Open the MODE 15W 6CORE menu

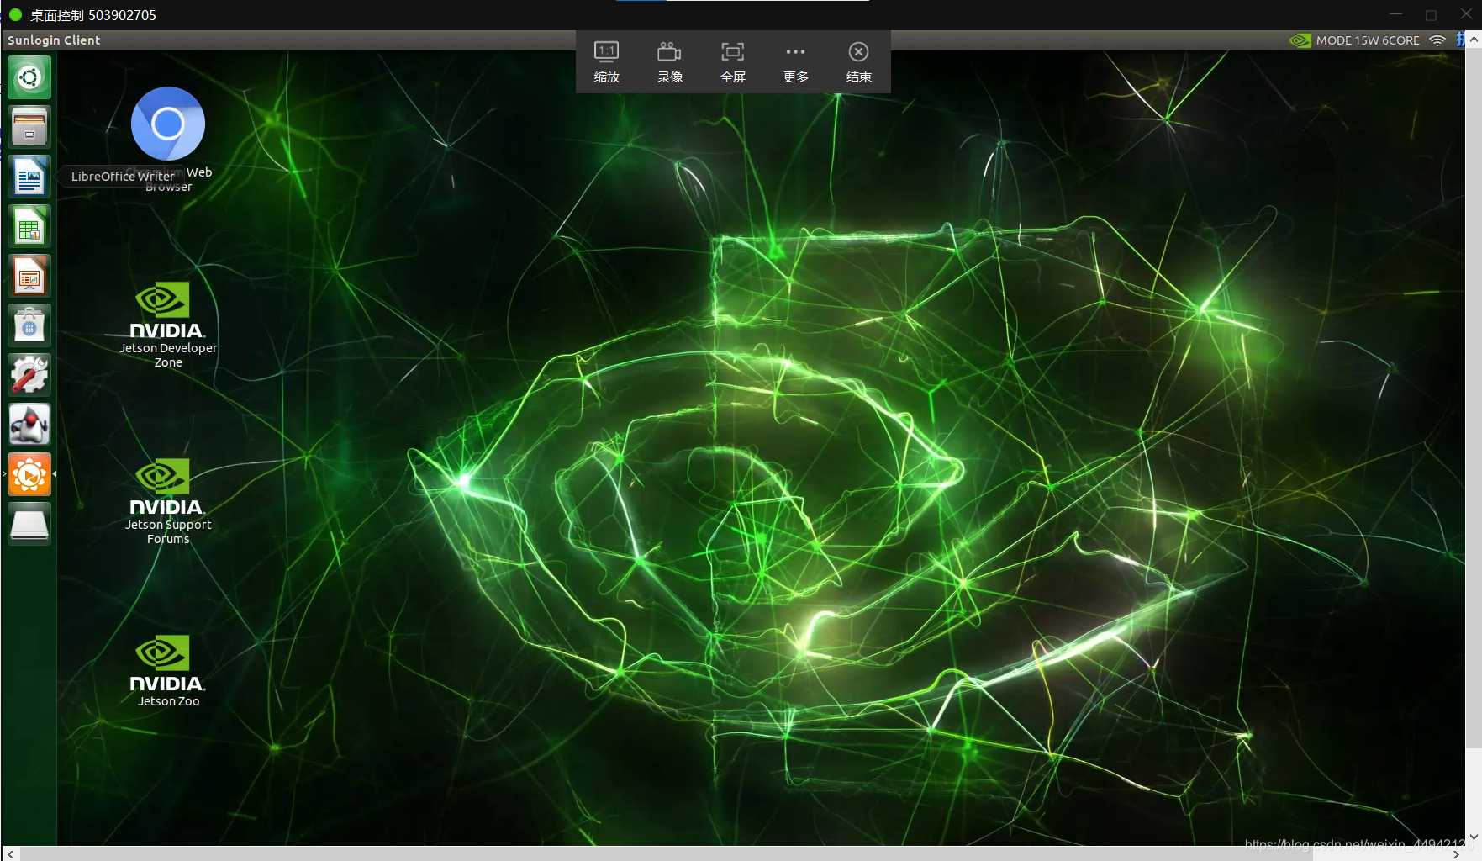1368,40
